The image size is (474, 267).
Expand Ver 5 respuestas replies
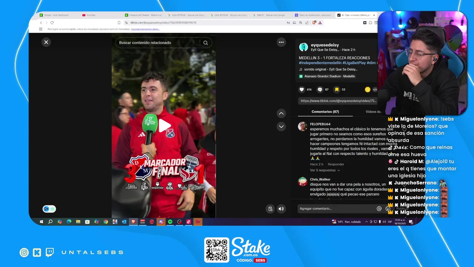325,170
